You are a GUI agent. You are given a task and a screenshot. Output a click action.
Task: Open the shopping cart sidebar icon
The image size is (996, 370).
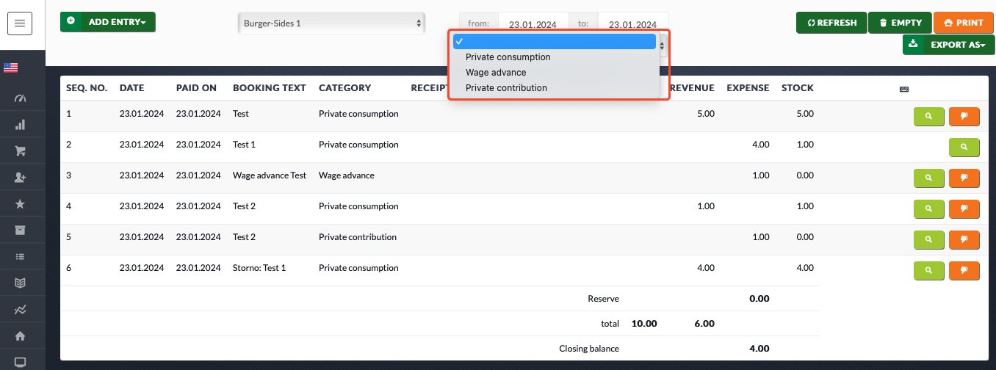(20, 151)
